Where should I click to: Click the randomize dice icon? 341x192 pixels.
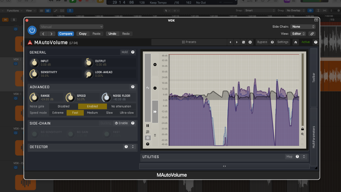point(243,42)
